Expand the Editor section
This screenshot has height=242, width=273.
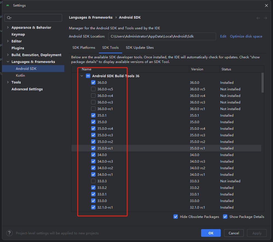[8, 41]
